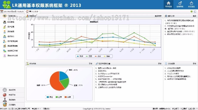Click the 数据统计 bar chart panel icon
Viewport: 198px width, 110px height.
pos(27,16)
